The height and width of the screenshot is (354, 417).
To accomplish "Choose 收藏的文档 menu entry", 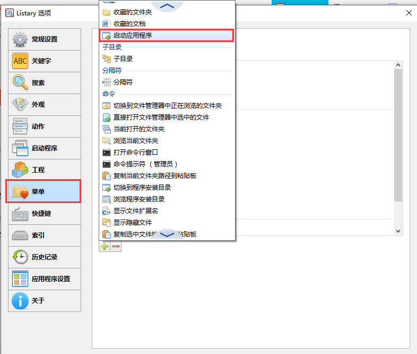I will (x=167, y=24).
